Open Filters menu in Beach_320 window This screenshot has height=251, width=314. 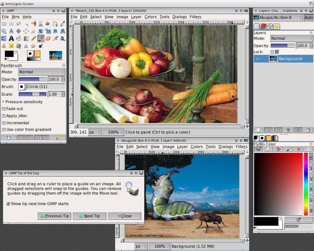point(195,17)
